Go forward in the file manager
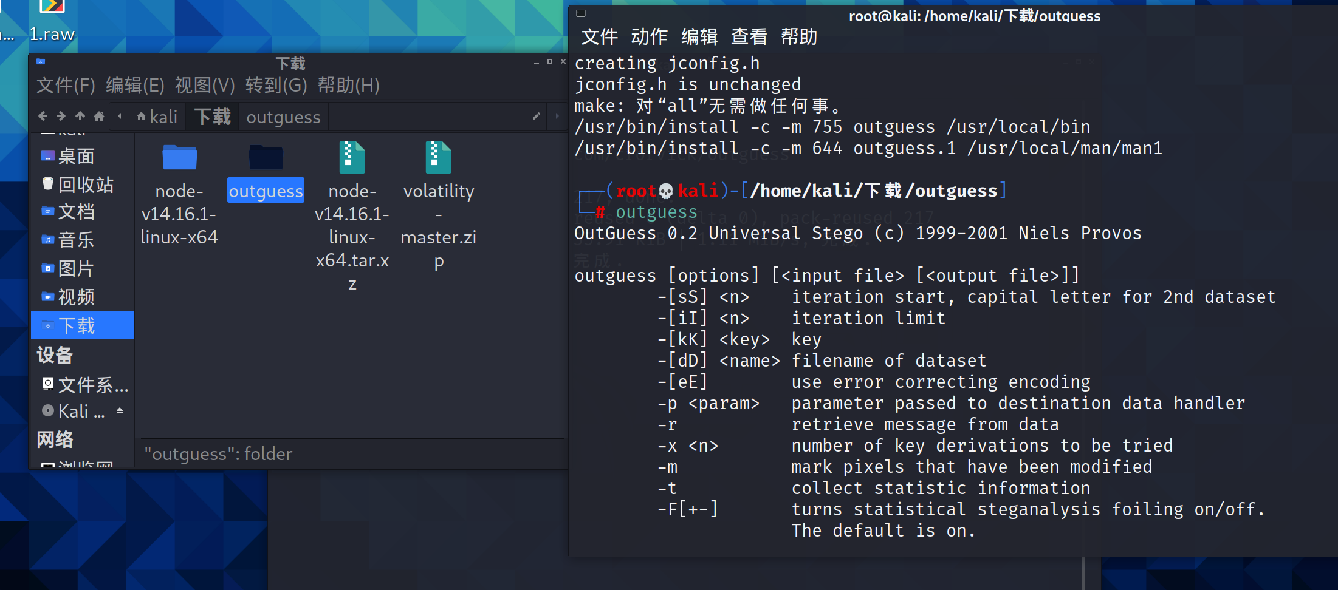The width and height of the screenshot is (1338, 590). 61,116
